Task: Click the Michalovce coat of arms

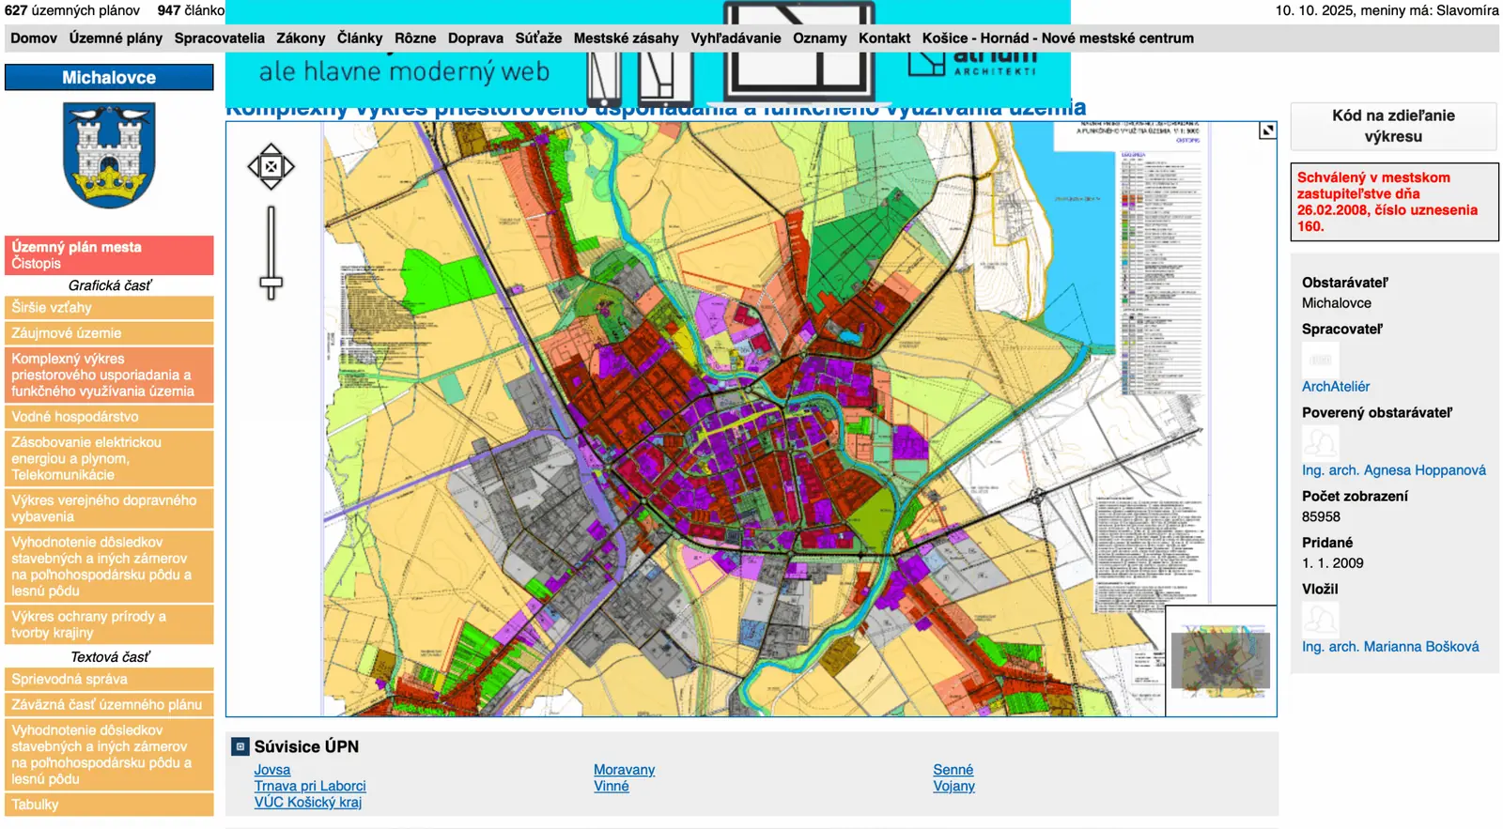Action: pos(109,156)
